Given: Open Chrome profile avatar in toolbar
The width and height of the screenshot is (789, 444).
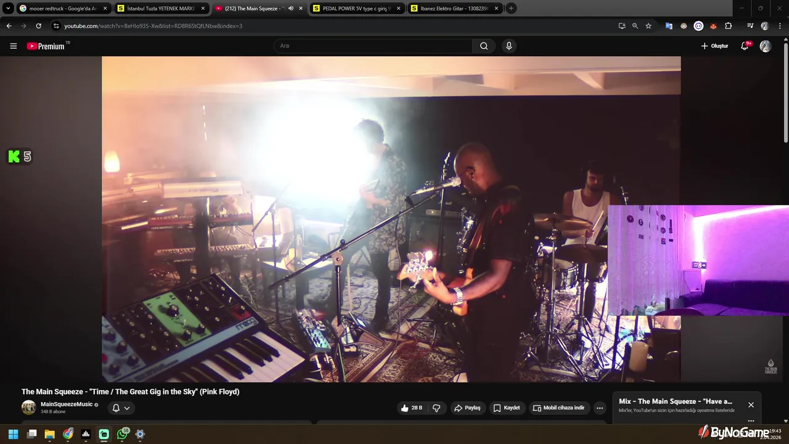Looking at the screenshot, I should click(765, 26).
